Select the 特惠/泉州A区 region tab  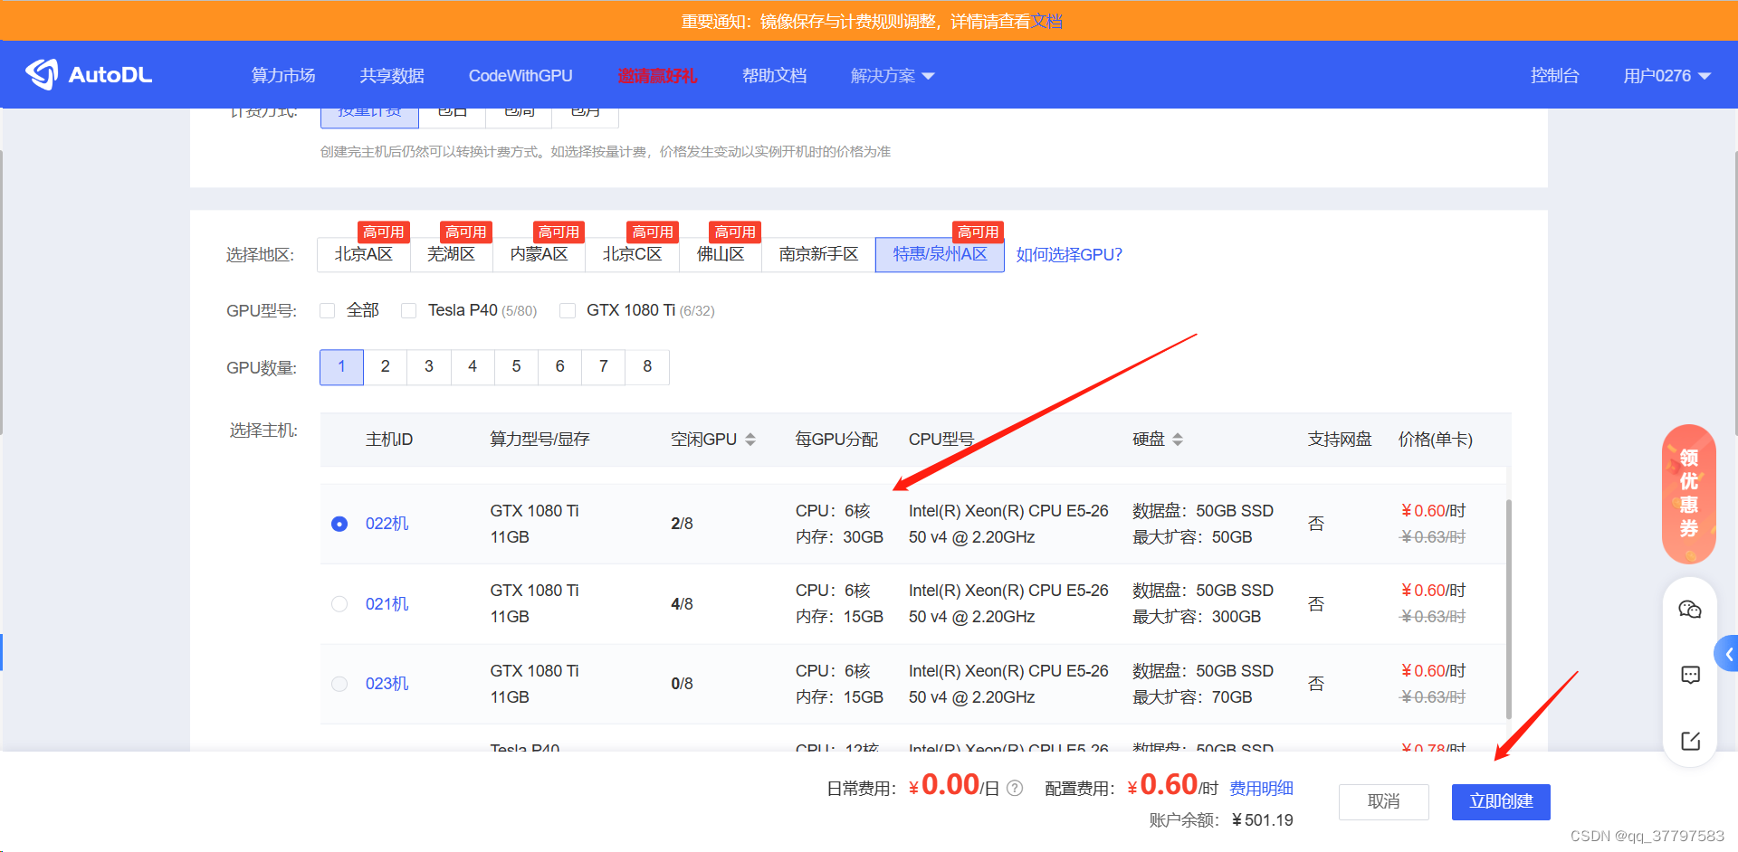941,254
